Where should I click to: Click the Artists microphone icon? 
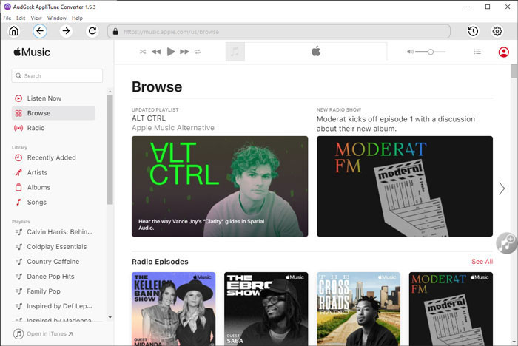click(x=18, y=173)
